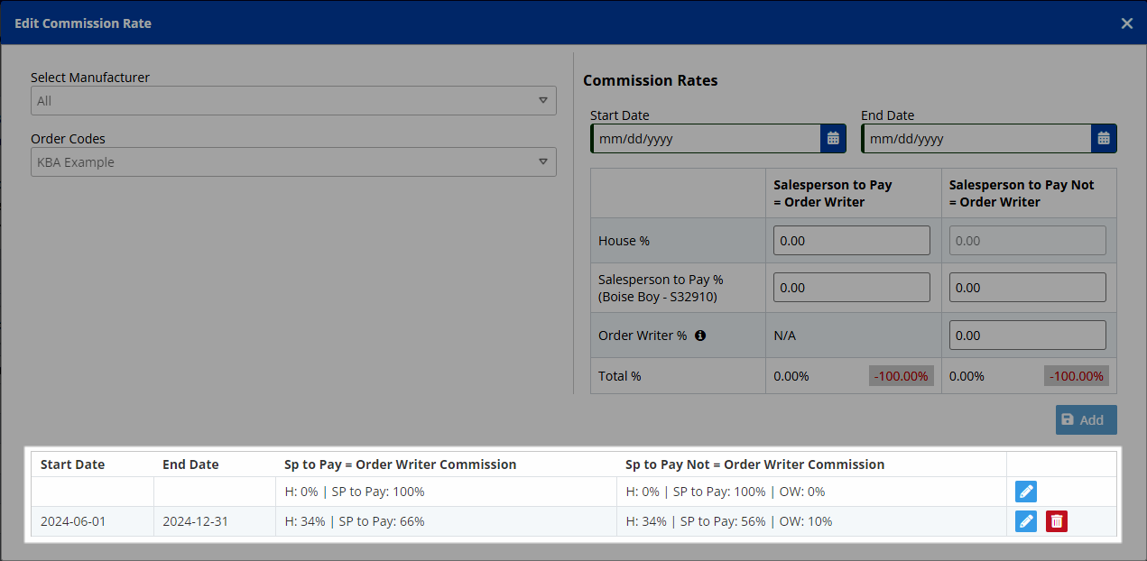1147x561 pixels.
Task: Select Salesperson to Pay % Not Order Writer field
Action: tap(1027, 288)
